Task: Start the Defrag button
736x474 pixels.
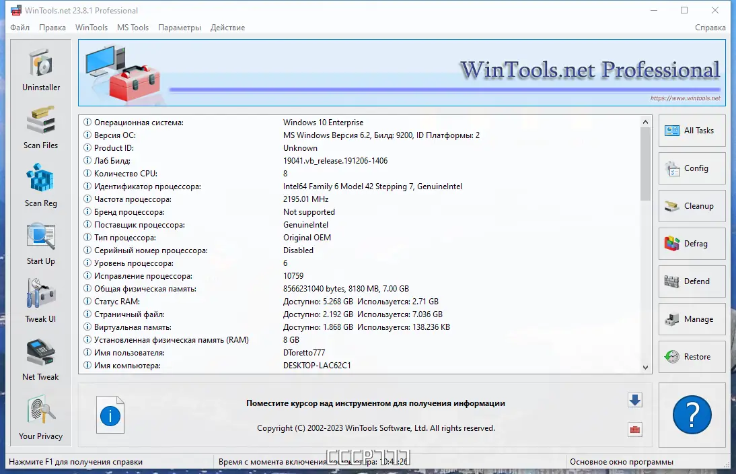Action: click(x=692, y=243)
